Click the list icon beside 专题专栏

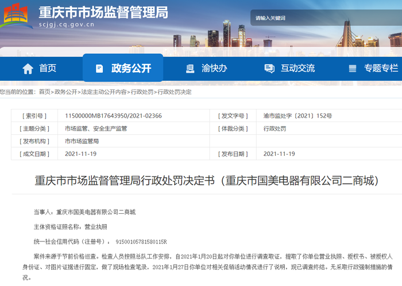point(353,69)
